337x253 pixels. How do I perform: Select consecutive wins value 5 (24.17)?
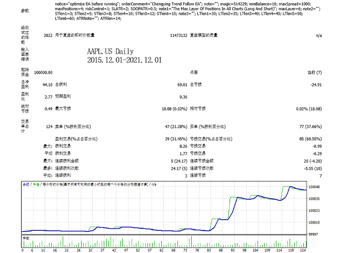(179, 161)
